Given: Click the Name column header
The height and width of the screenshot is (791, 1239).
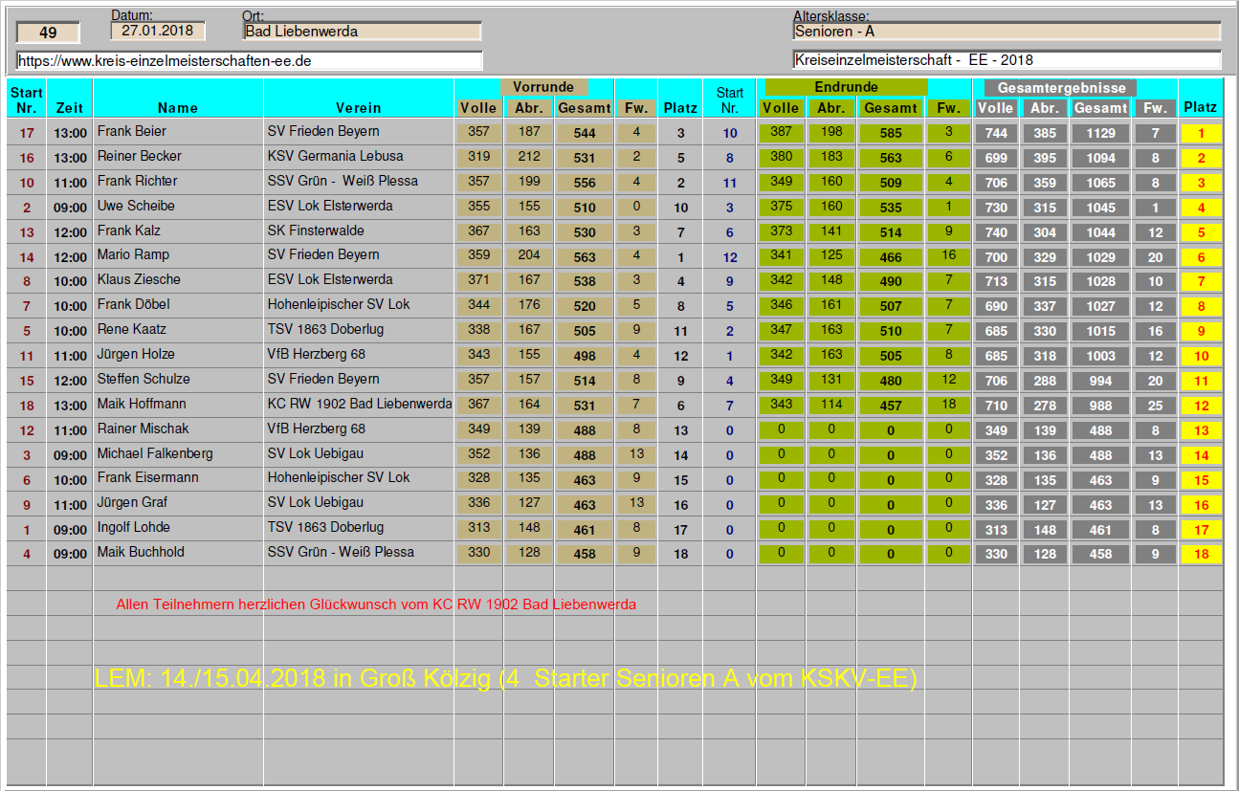Looking at the screenshot, I should coord(178,108).
